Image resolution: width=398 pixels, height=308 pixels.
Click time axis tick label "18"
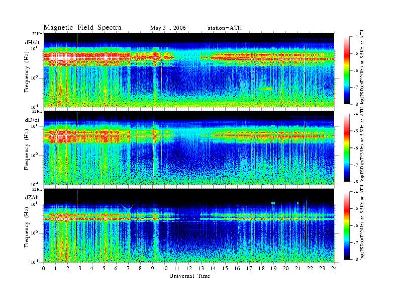click(x=261, y=269)
